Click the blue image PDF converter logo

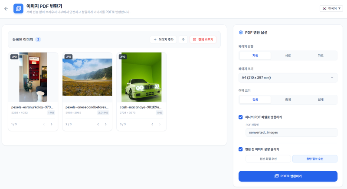[18, 9]
